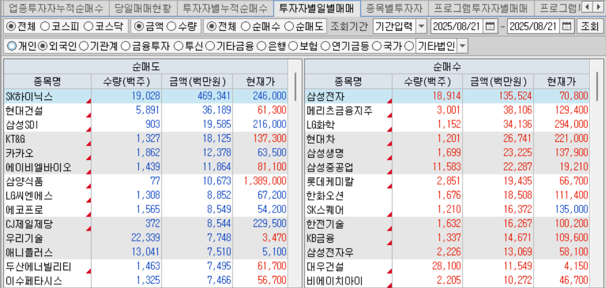This screenshot has height=288, width=606.
Task: Sort 순매수 table by 금액(백만원) header
Action: [498, 81]
